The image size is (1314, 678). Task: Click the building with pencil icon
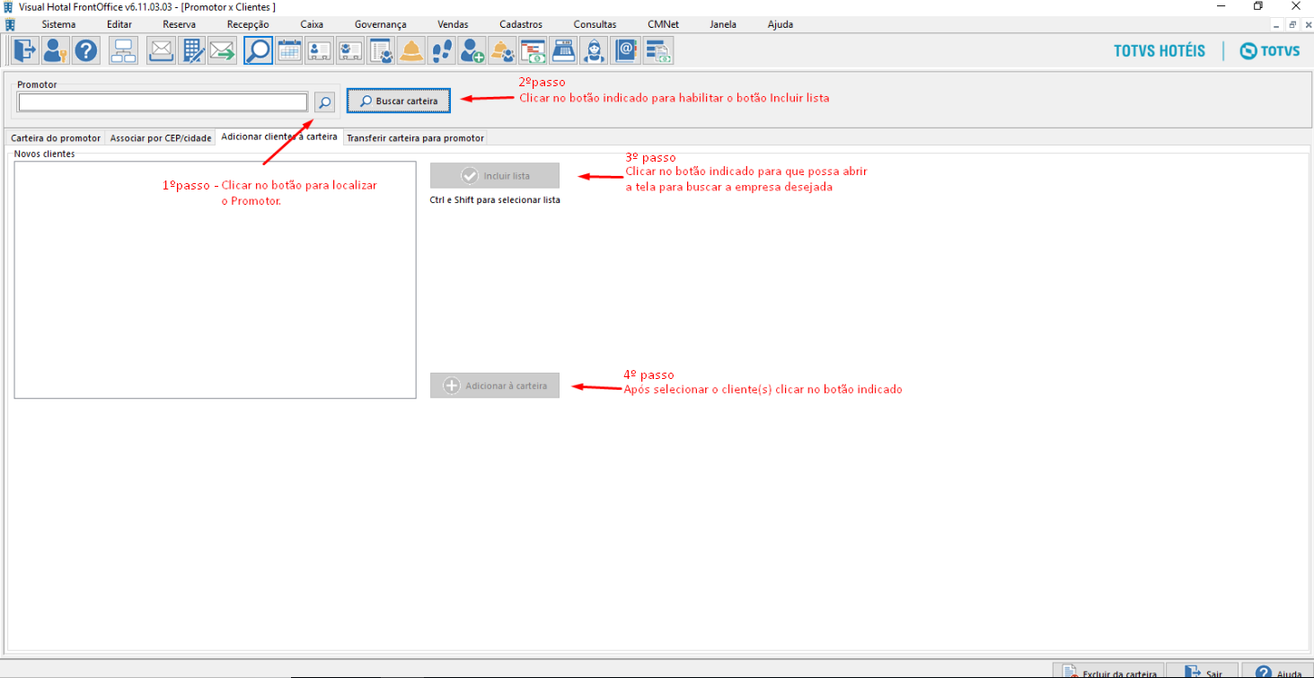191,50
